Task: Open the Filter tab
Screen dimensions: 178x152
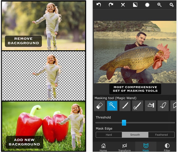Action: (x=167, y=147)
